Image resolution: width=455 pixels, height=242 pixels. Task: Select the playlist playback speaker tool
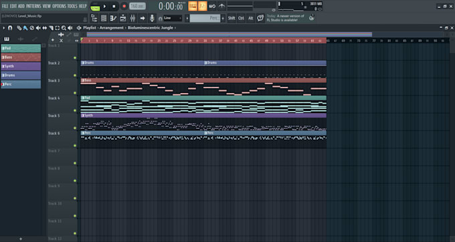click(70, 28)
